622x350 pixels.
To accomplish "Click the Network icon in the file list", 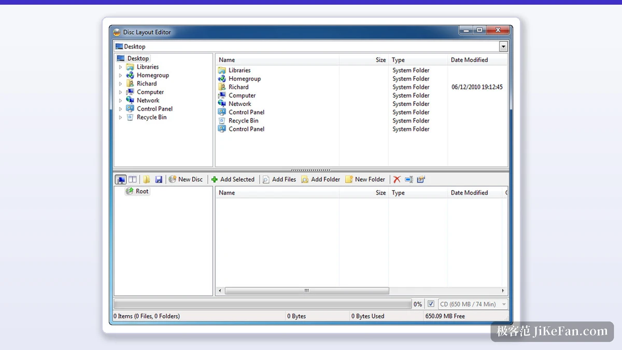I will (x=222, y=104).
